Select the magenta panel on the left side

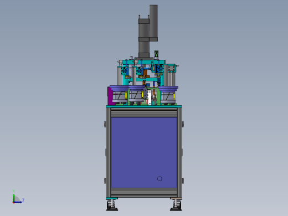click(x=110, y=96)
